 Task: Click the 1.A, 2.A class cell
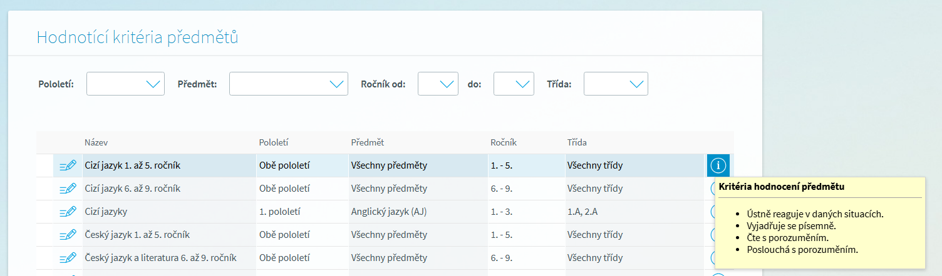tap(582, 212)
